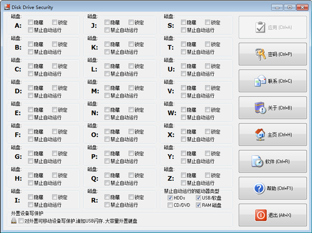Viewport: 312px width, 233px height.
Task: Check 禁止自动运行 for drive T:
Action: (184, 52)
